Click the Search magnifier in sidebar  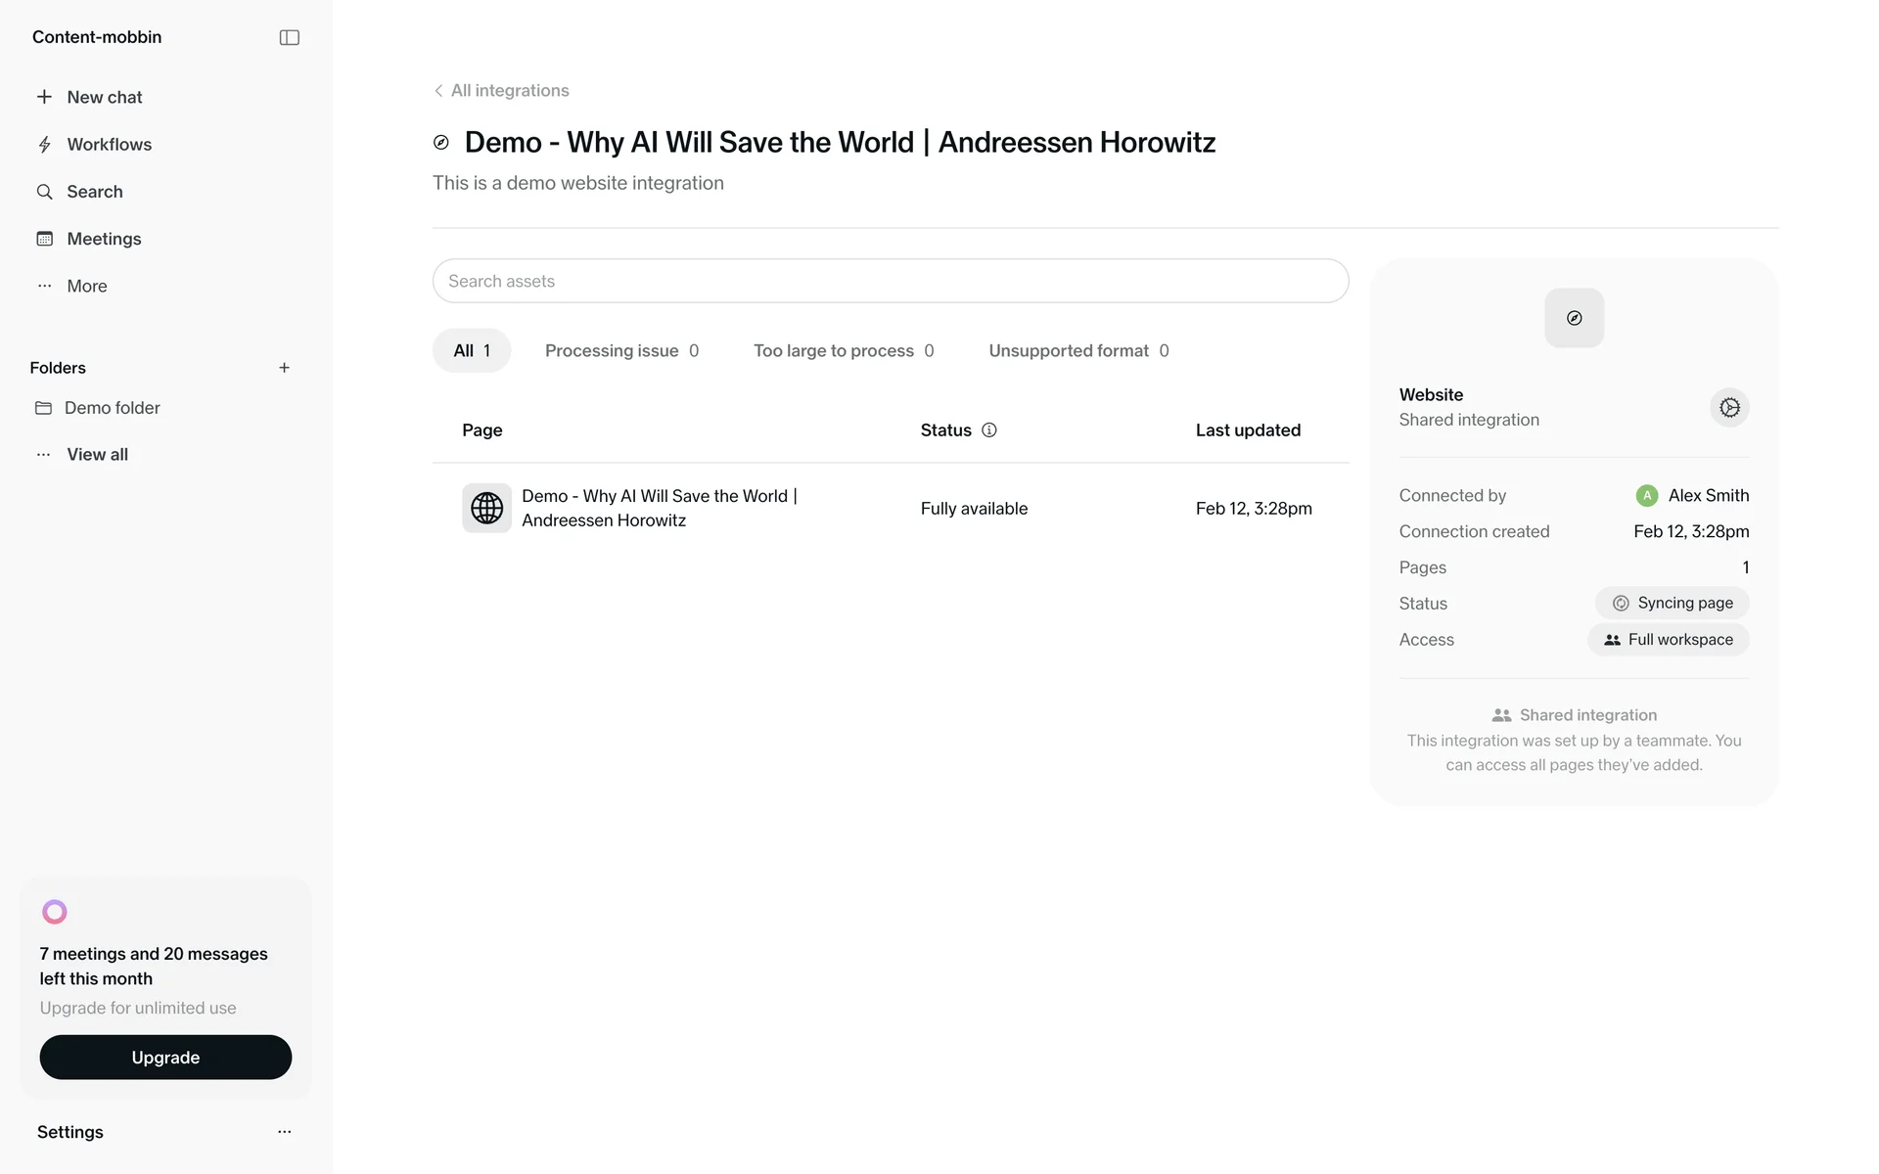[x=45, y=192]
